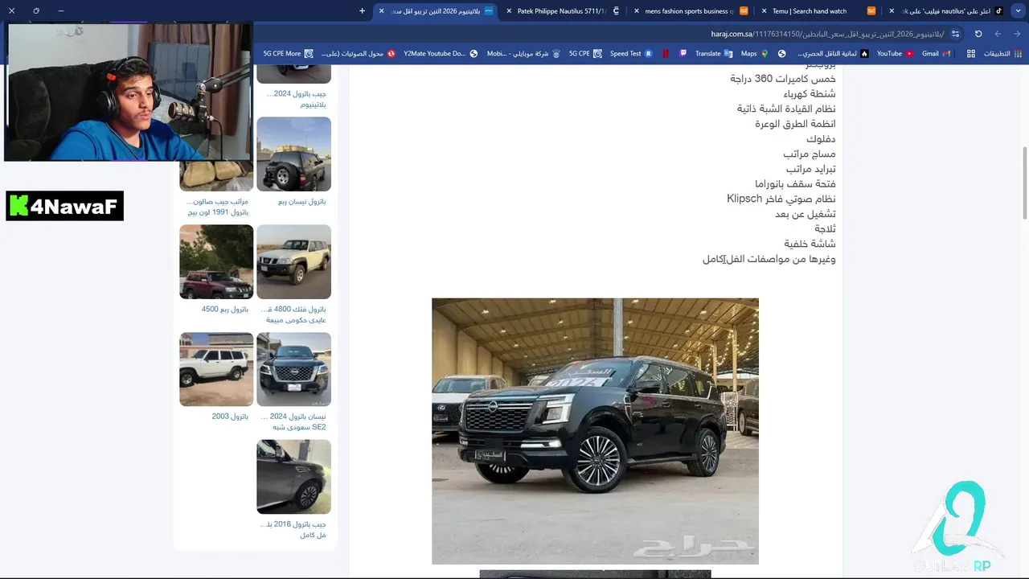Click the text خمس كاميرات 360 دراجة
Screen dimensions: 1029x579
point(783,78)
